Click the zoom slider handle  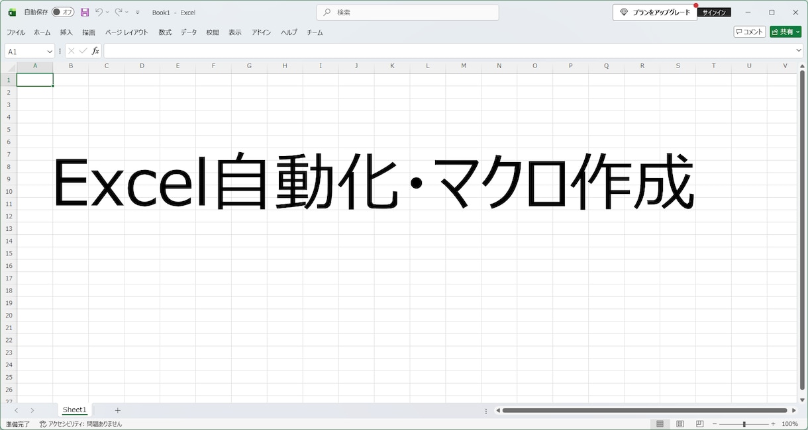tap(744, 424)
